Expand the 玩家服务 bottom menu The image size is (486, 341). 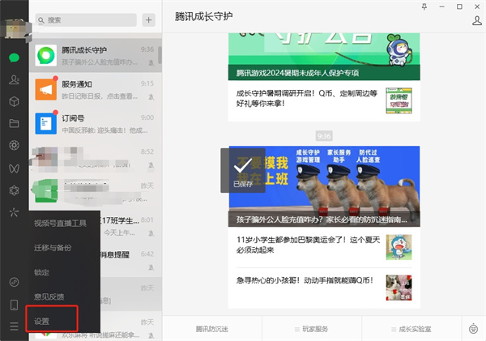pos(312,329)
